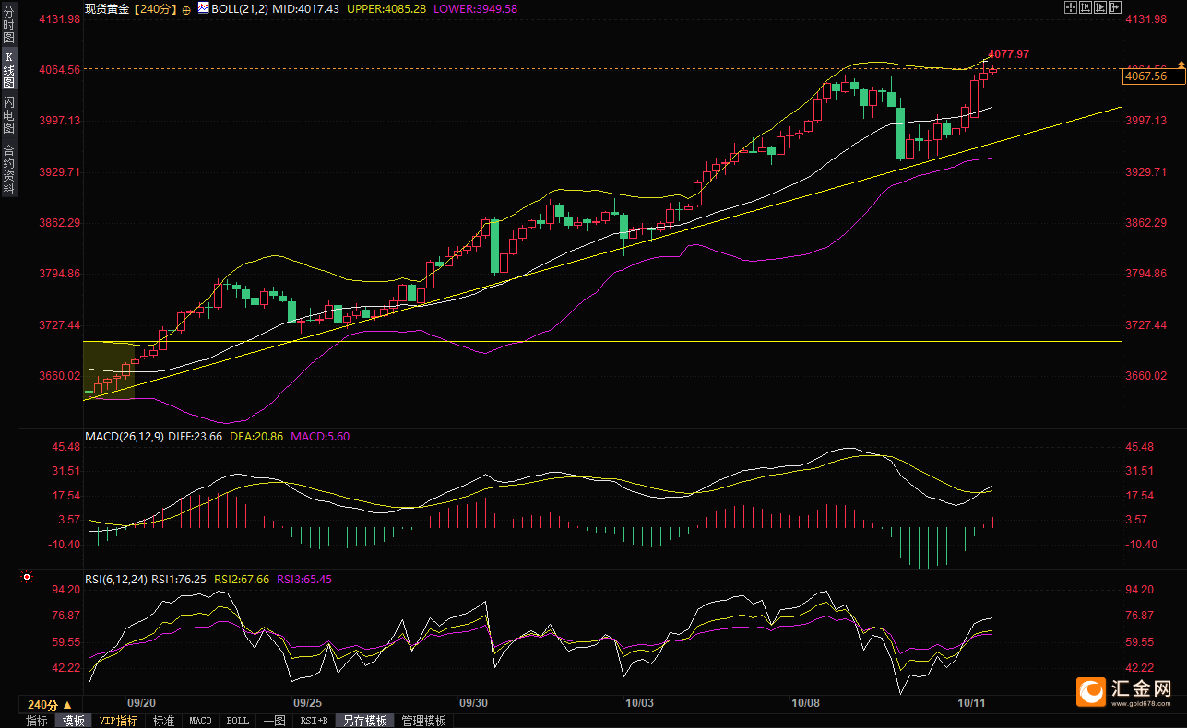1187x728 pixels.
Task: Click the red alert icon near RSI
Action: tap(27, 578)
